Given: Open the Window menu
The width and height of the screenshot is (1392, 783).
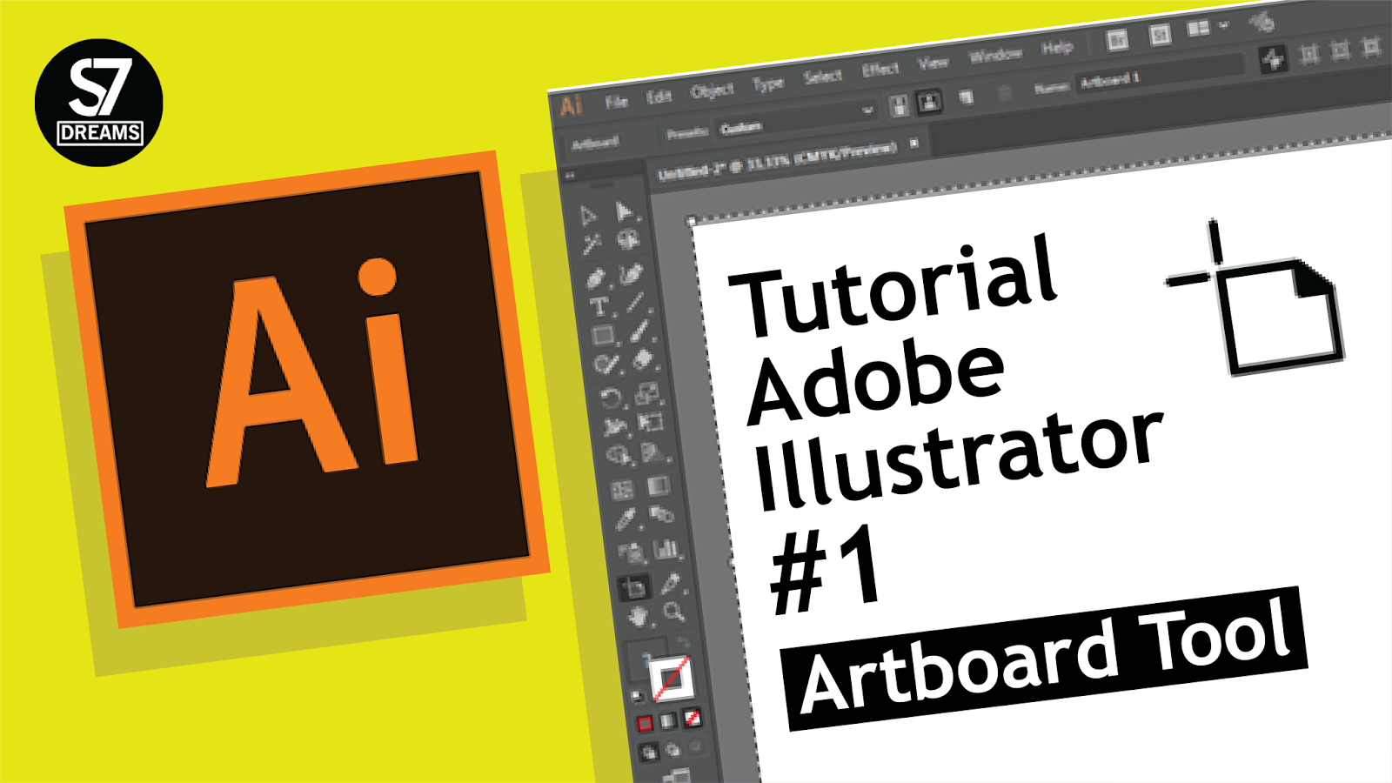Looking at the screenshot, I should point(995,52).
